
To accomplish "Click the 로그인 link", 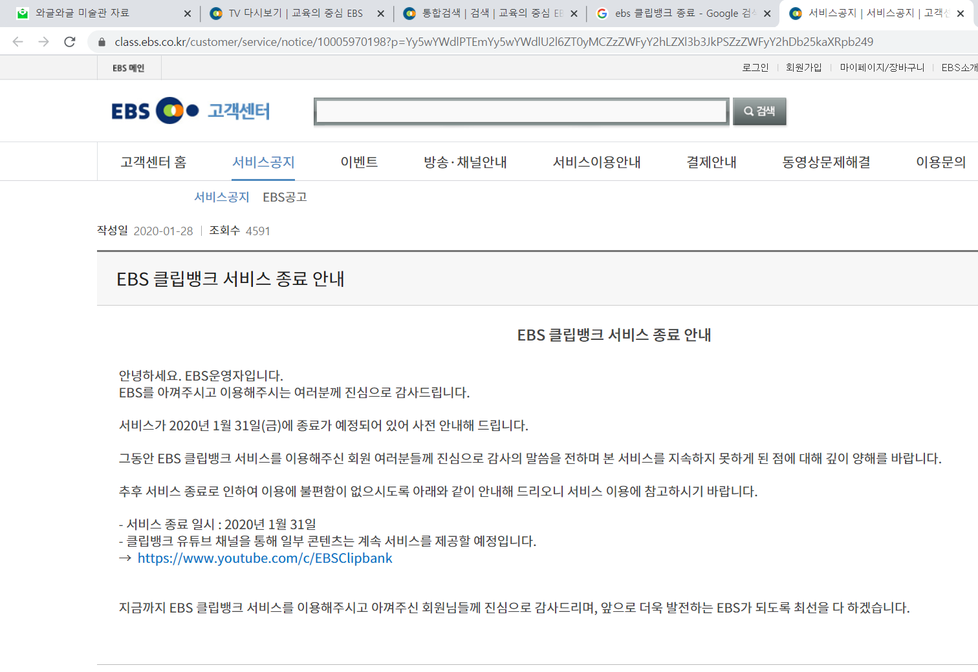I will coord(755,67).
